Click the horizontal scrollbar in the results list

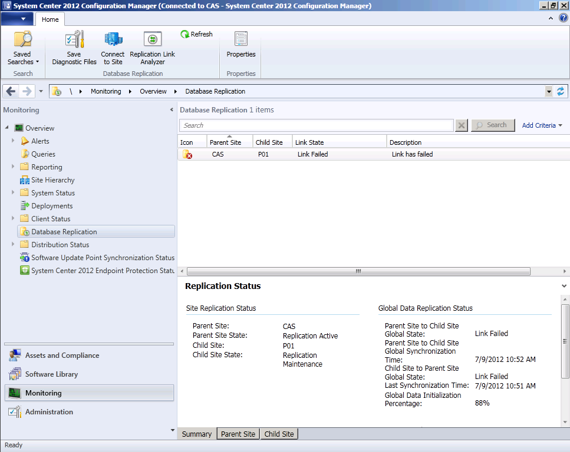coord(358,271)
